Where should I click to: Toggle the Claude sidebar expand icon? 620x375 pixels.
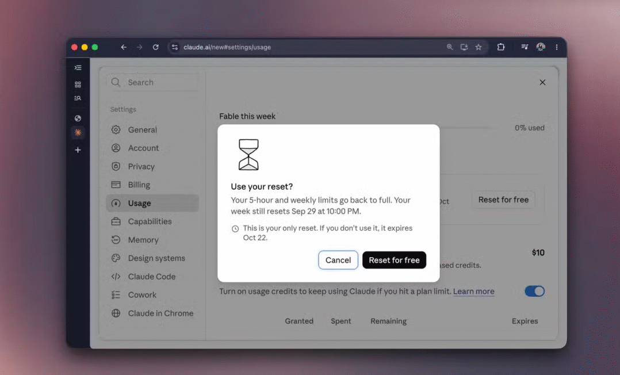tap(78, 68)
